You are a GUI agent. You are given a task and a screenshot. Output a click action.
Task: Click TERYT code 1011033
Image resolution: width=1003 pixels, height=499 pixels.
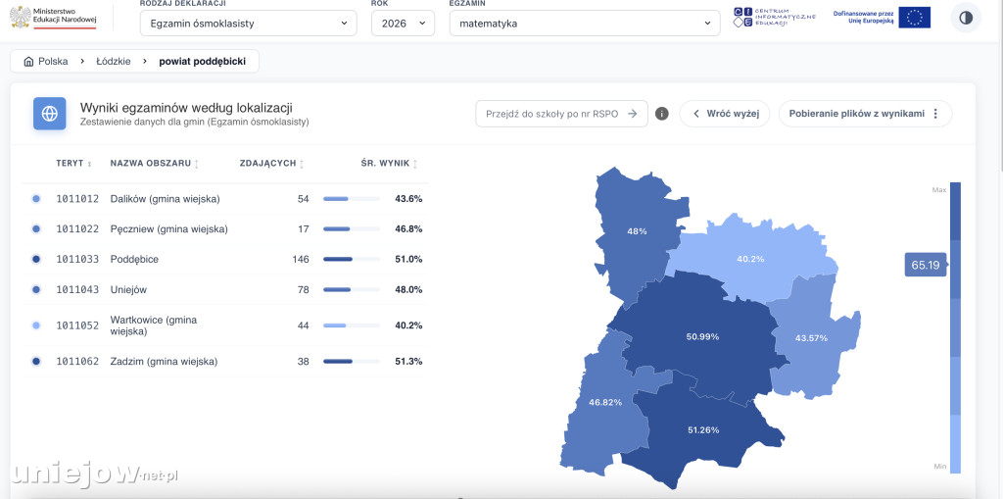[77, 260]
